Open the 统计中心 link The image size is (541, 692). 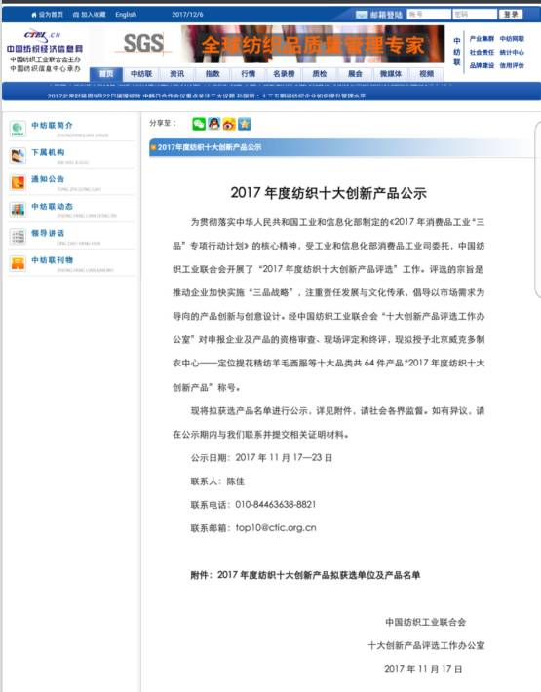pos(512,52)
